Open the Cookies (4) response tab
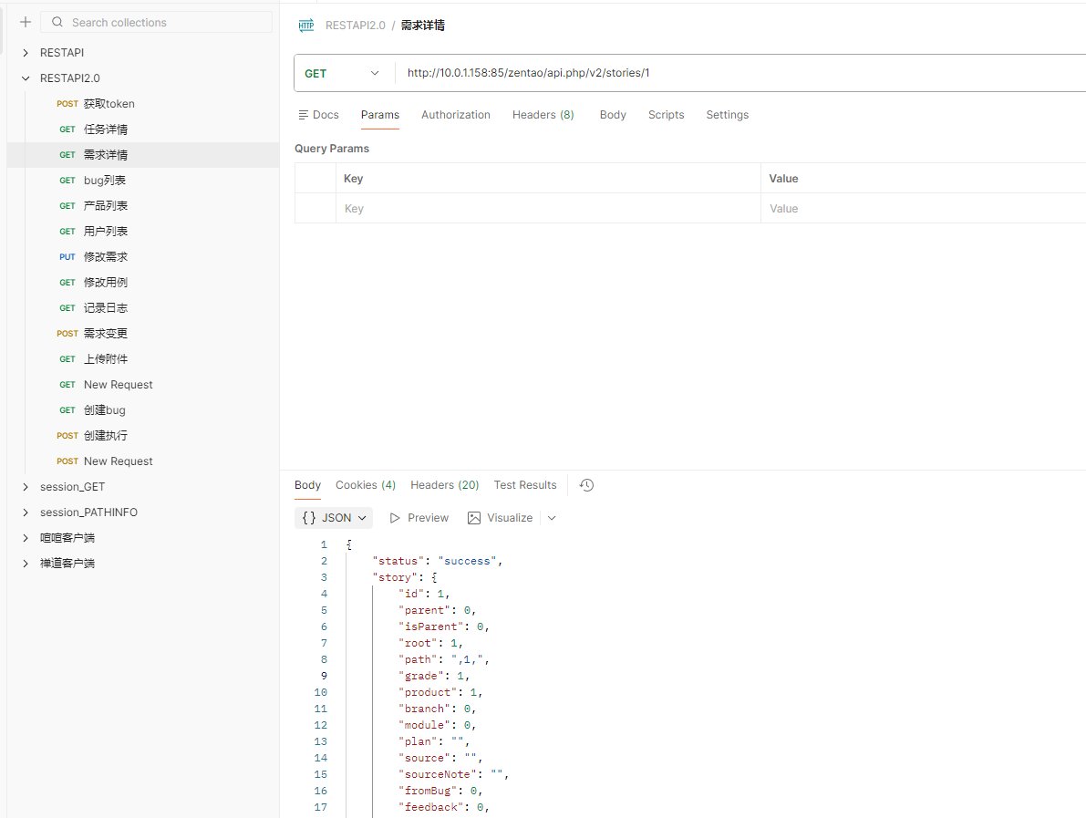 click(366, 485)
